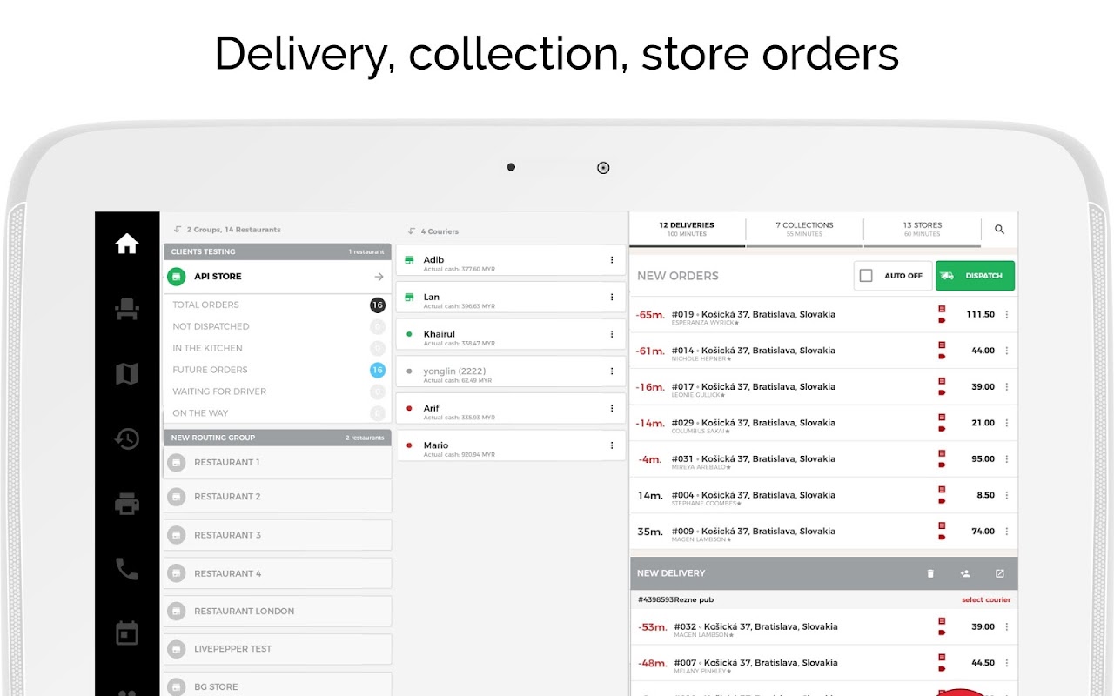The height and width of the screenshot is (696, 1114).
Task: Sort the groups and restaurants list
Action: [x=178, y=230]
